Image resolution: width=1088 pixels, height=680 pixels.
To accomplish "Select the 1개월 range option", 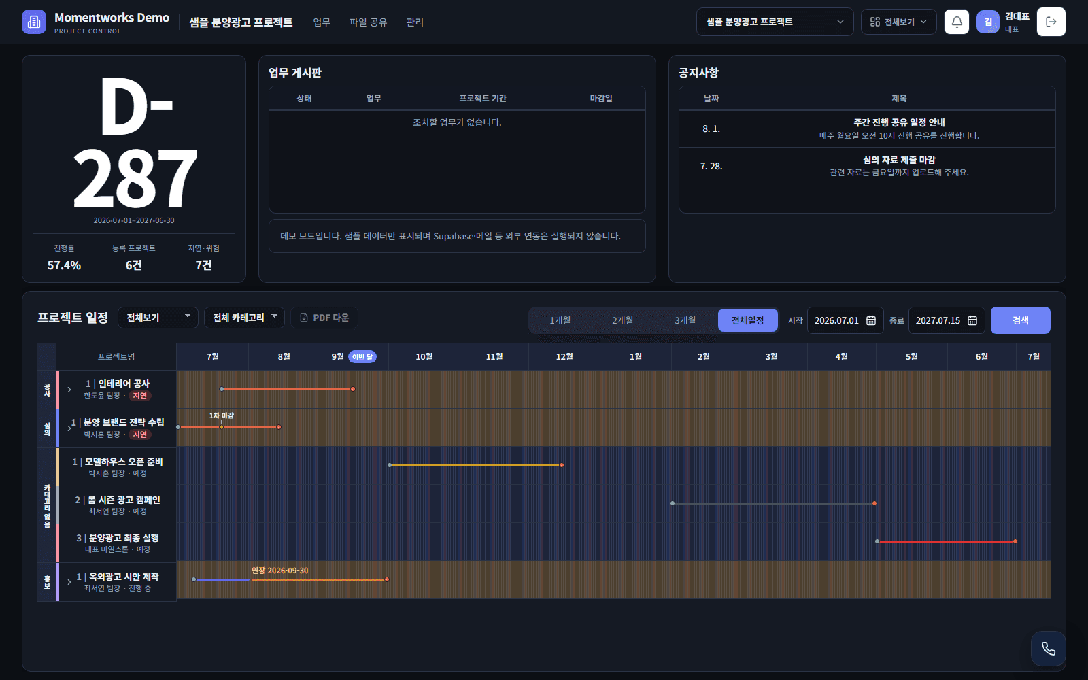I will pos(560,320).
